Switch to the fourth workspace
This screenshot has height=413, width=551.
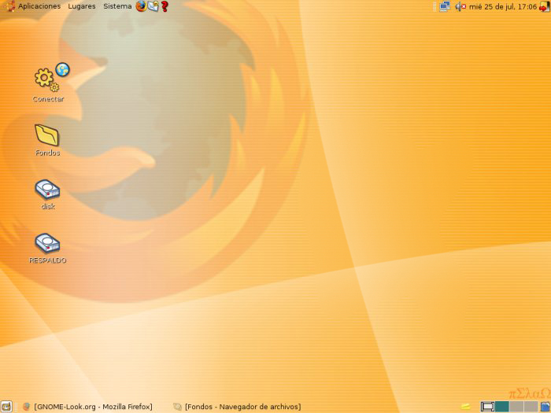531,407
